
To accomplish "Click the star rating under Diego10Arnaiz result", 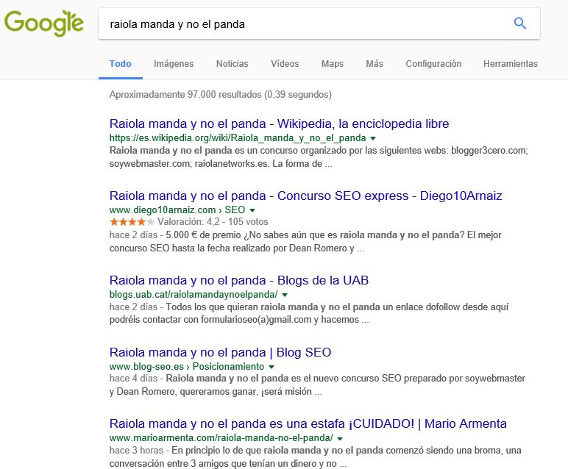I will (132, 221).
